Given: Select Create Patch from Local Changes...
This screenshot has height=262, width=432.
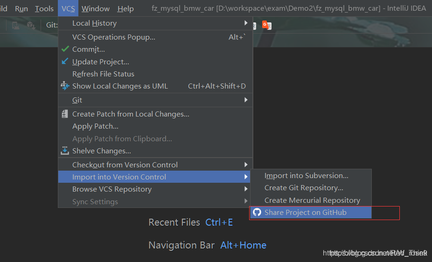Looking at the screenshot, I should (x=155, y=114).
